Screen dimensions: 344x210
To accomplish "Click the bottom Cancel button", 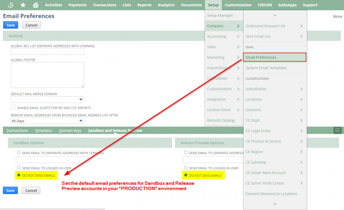I will tap(31, 190).
